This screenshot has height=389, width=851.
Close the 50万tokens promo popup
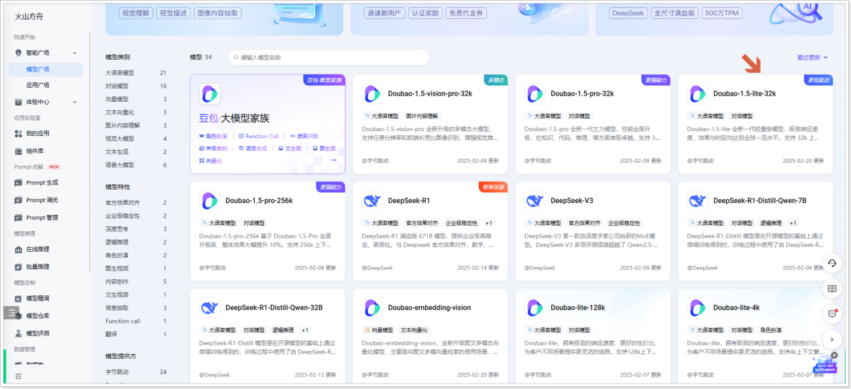[834, 355]
